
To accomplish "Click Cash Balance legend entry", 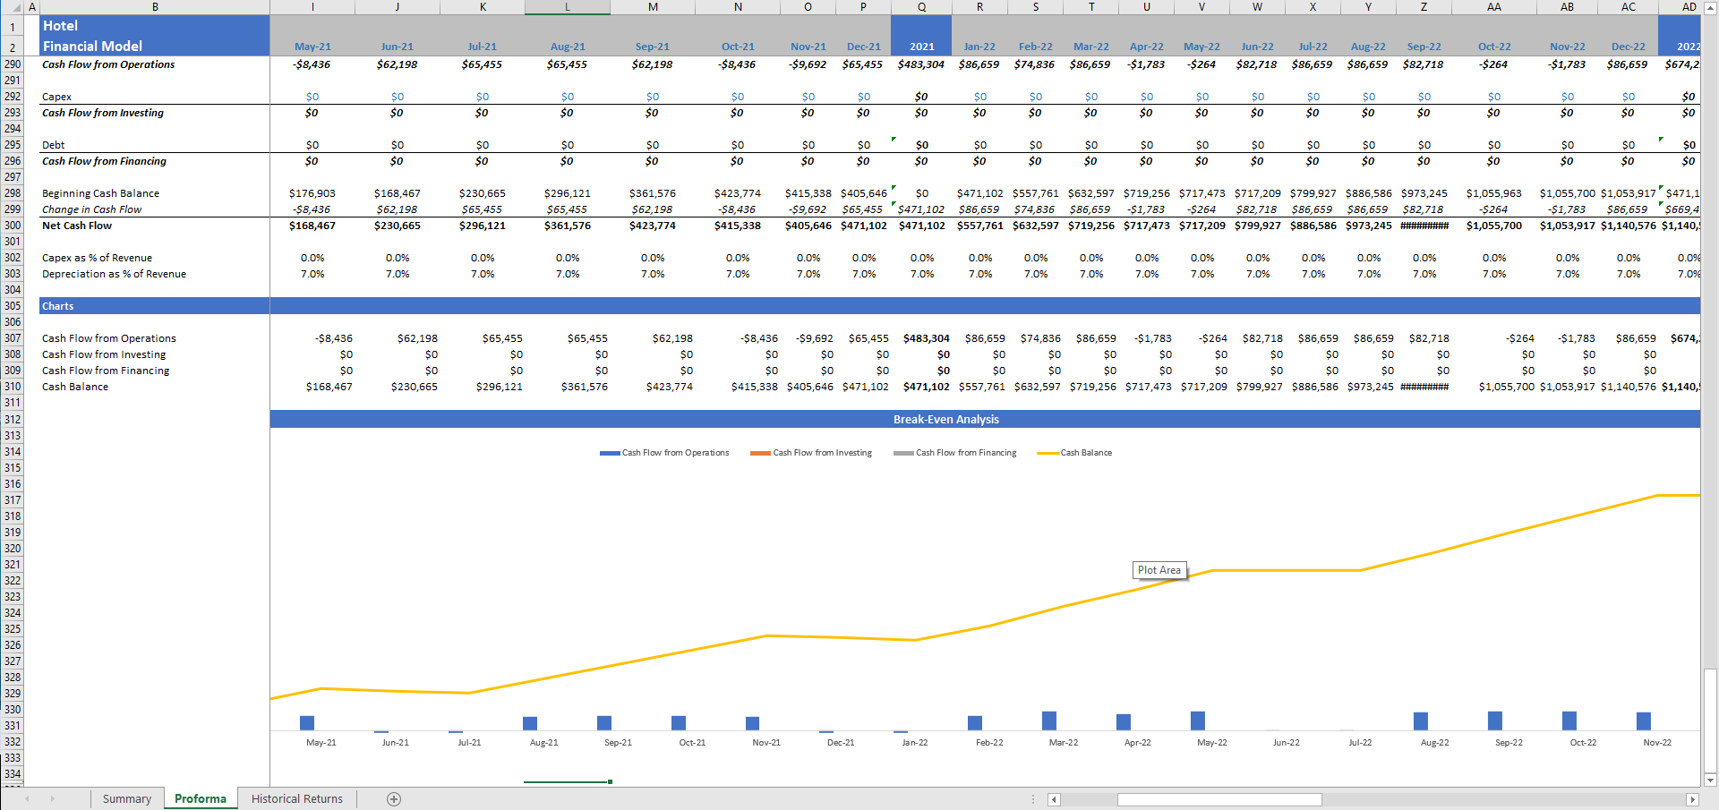I will [x=1074, y=453].
